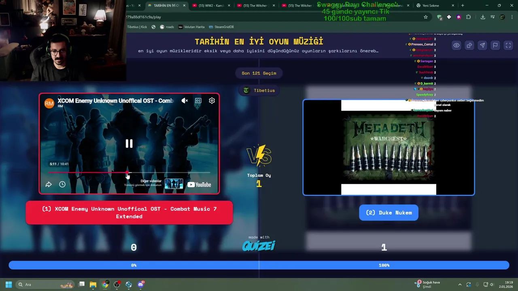Open SteamGridDB bookmark
Image resolution: width=518 pixels, height=291 pixels.
pos(221,27)
